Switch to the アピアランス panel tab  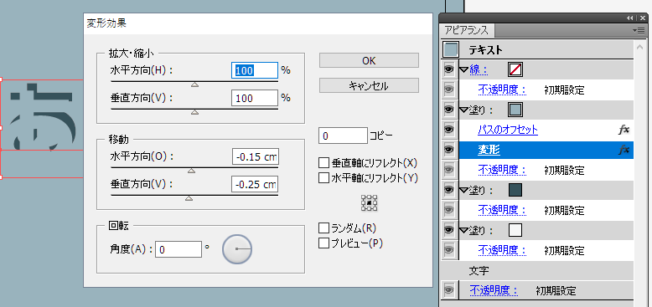pos(467,30)
